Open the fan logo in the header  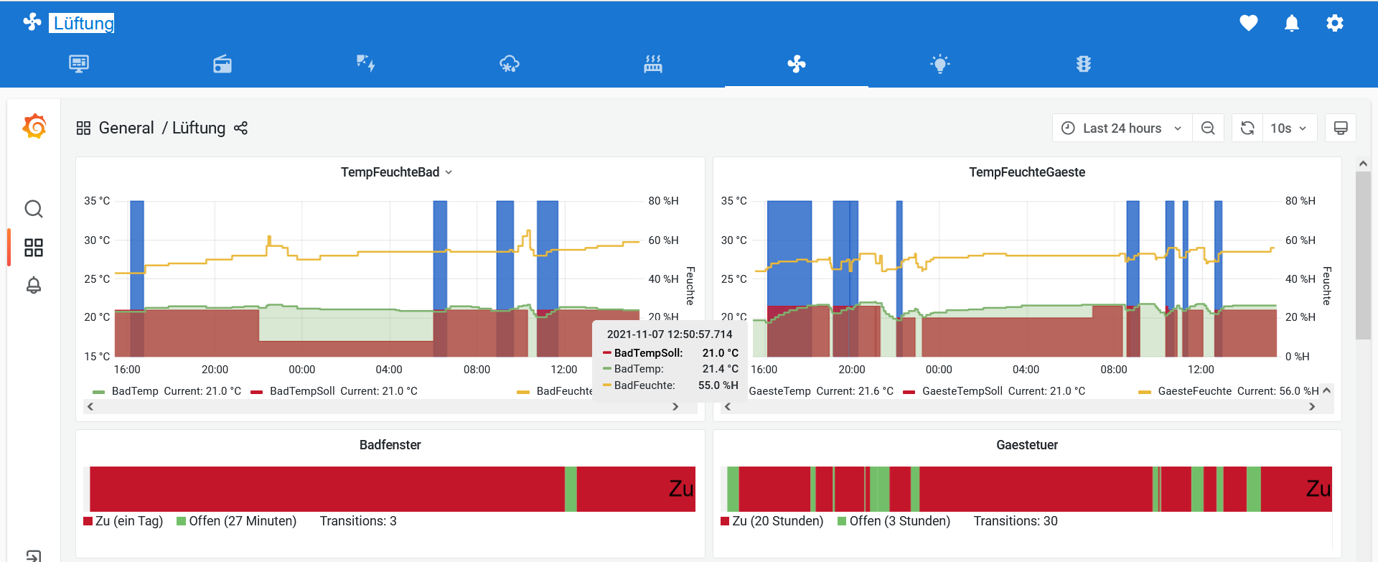tap(32, 22)
